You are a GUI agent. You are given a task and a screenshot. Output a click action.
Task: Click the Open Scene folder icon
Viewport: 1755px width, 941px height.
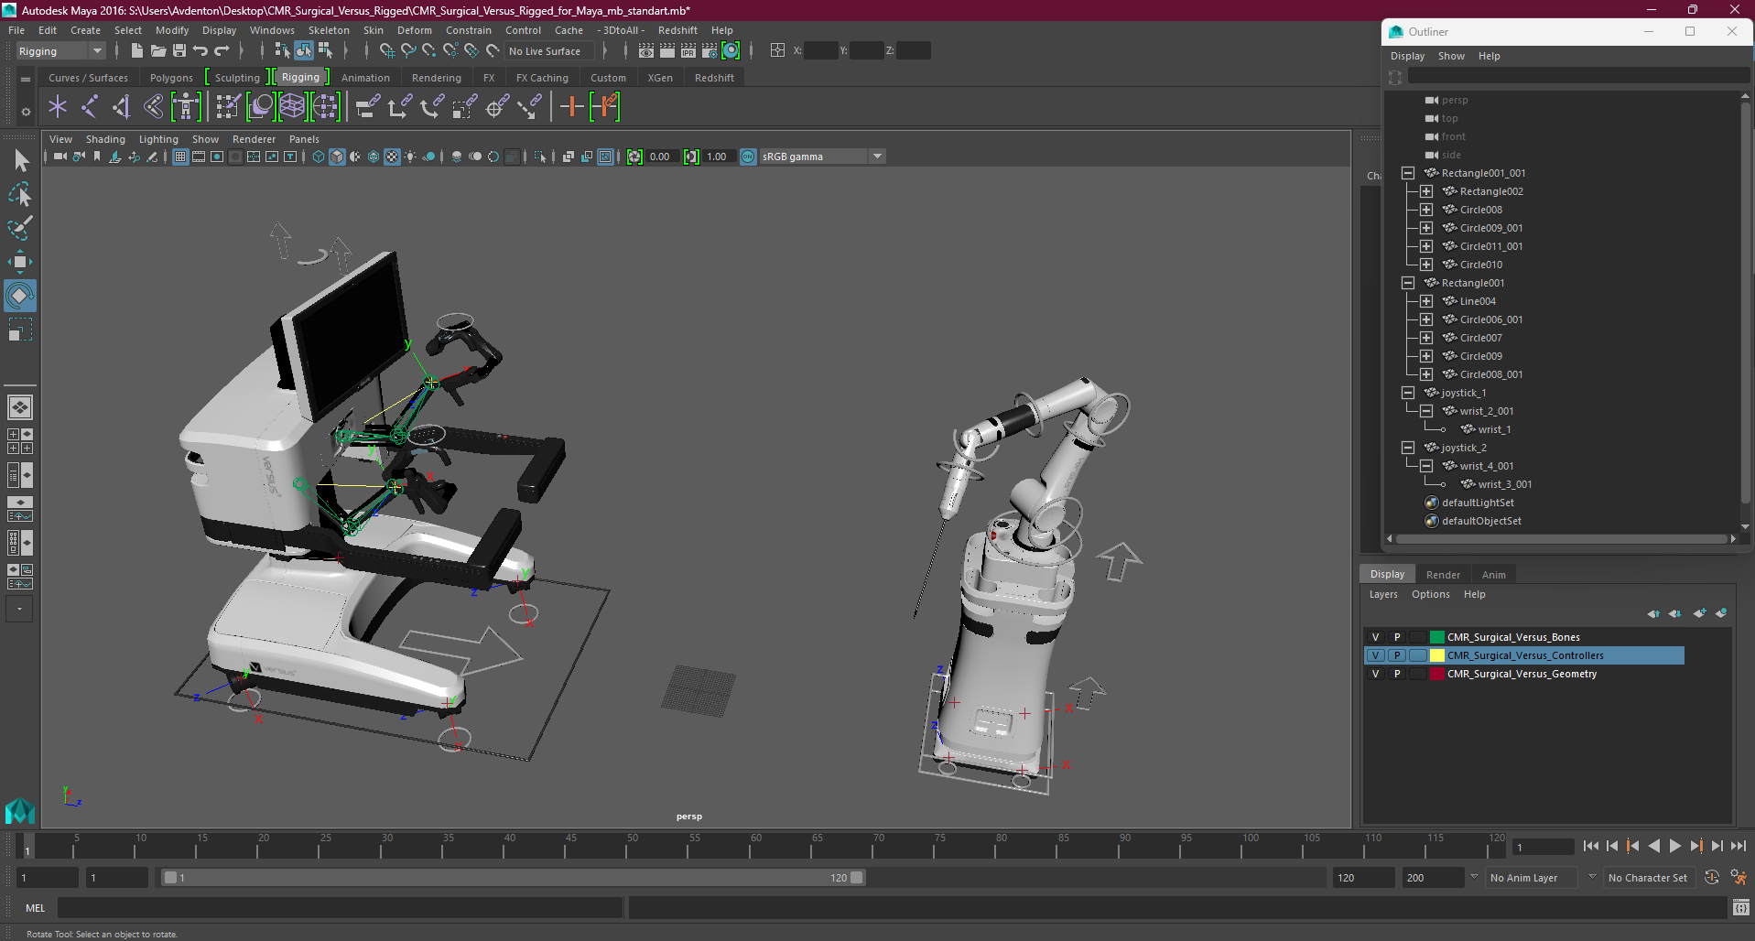[157, 51]
